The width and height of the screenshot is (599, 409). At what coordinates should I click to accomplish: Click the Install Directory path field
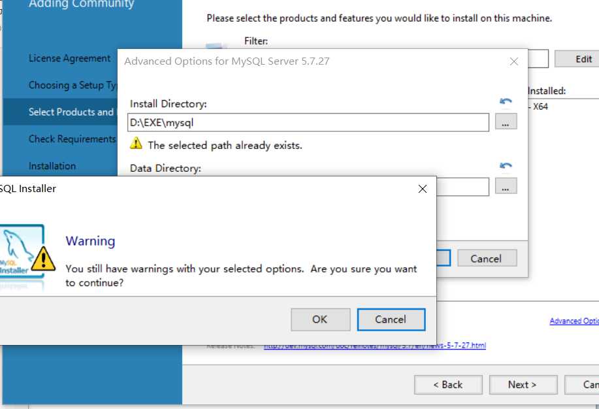[308, 123]
